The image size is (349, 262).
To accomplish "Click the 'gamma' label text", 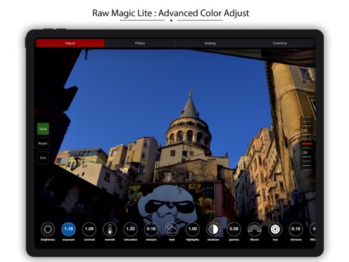I will pos(234,240).
